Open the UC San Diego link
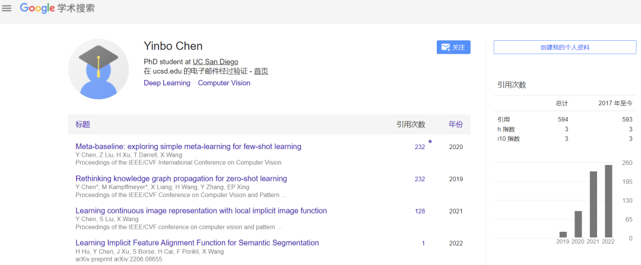Screen dimensions: 641x265 click(215, 62)
